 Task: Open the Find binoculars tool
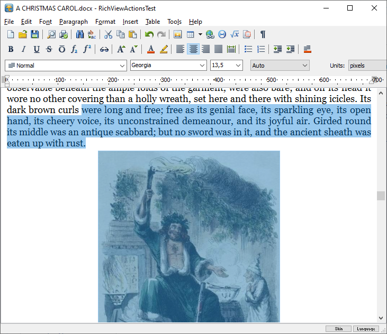(80, 34)
